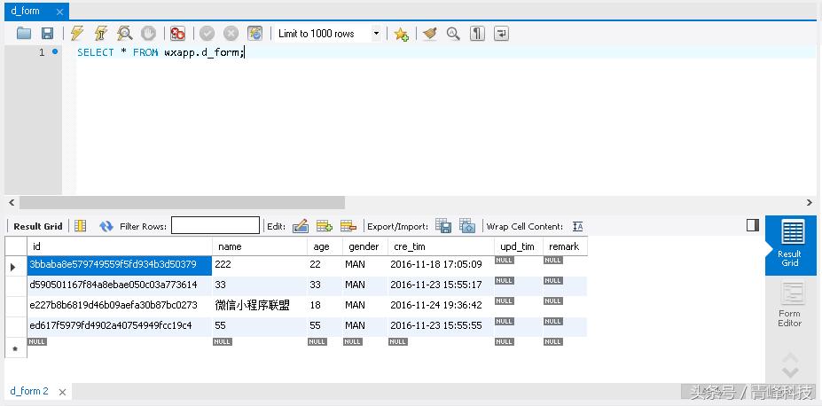This screenshot has width=822, height=406.
Task: Toggle word wrapping in the editor
Action: point(501,34)
